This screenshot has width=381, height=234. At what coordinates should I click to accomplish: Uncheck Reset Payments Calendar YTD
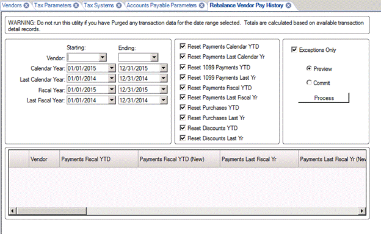183,46
